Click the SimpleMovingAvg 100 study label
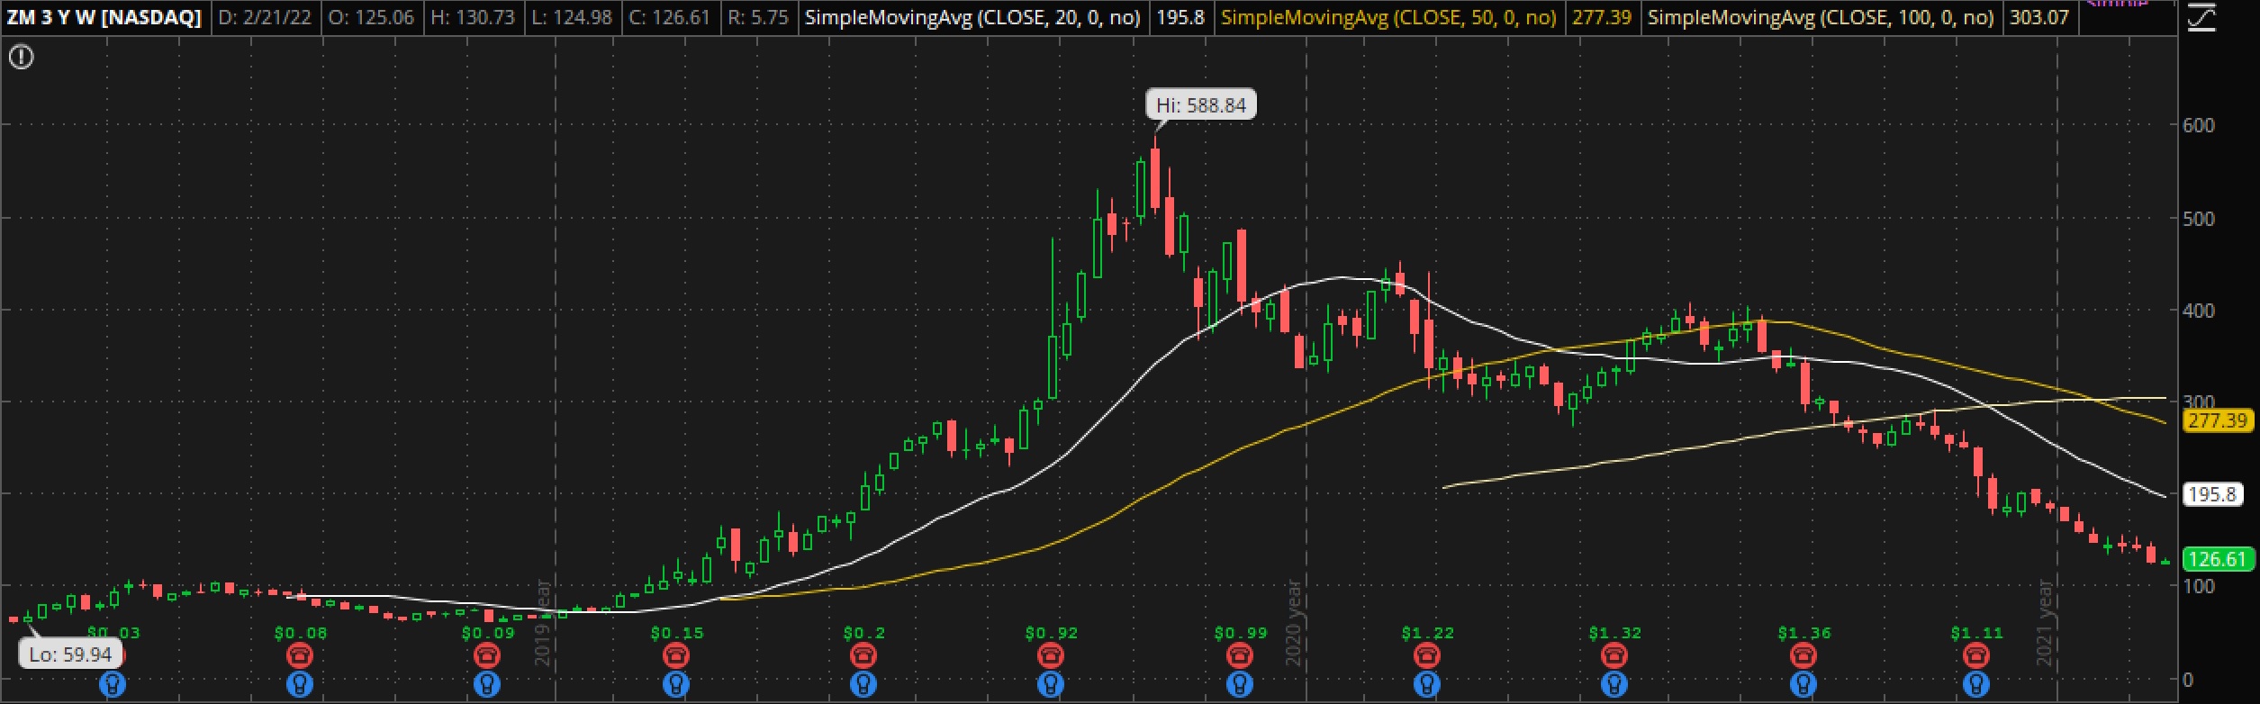Image resolution: width=2260 pixels, height=704 pixels. tap(1821, 17)
